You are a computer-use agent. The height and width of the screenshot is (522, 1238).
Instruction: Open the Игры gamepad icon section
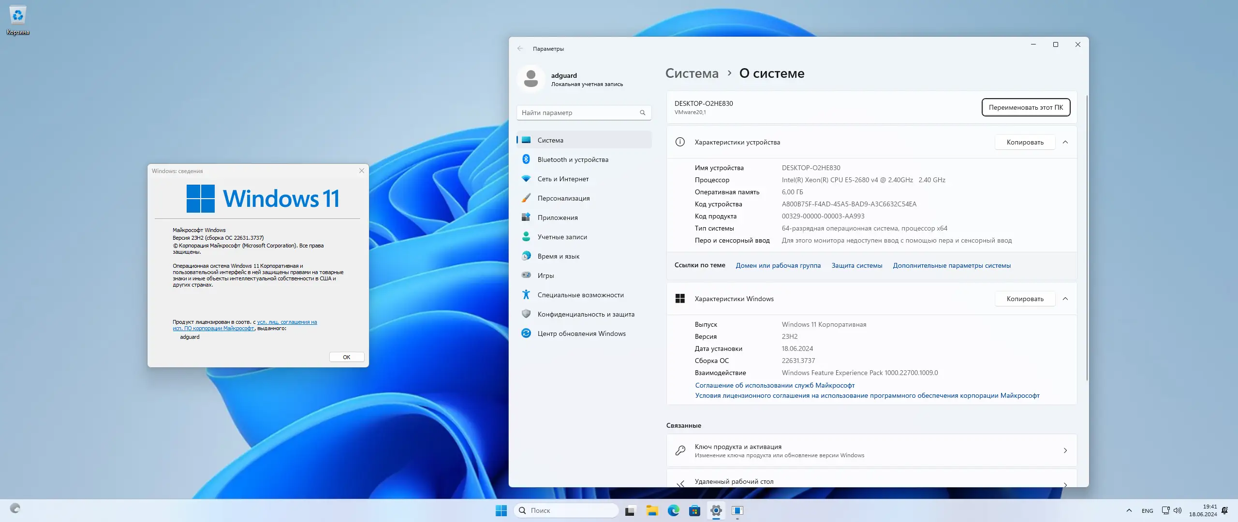[526, 275]
